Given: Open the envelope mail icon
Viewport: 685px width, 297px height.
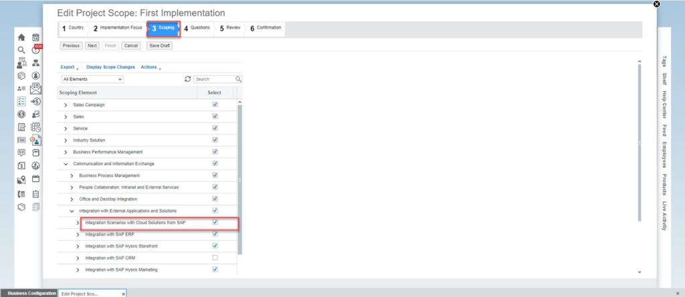Looking at the screenshot, I should coord(36,89).
